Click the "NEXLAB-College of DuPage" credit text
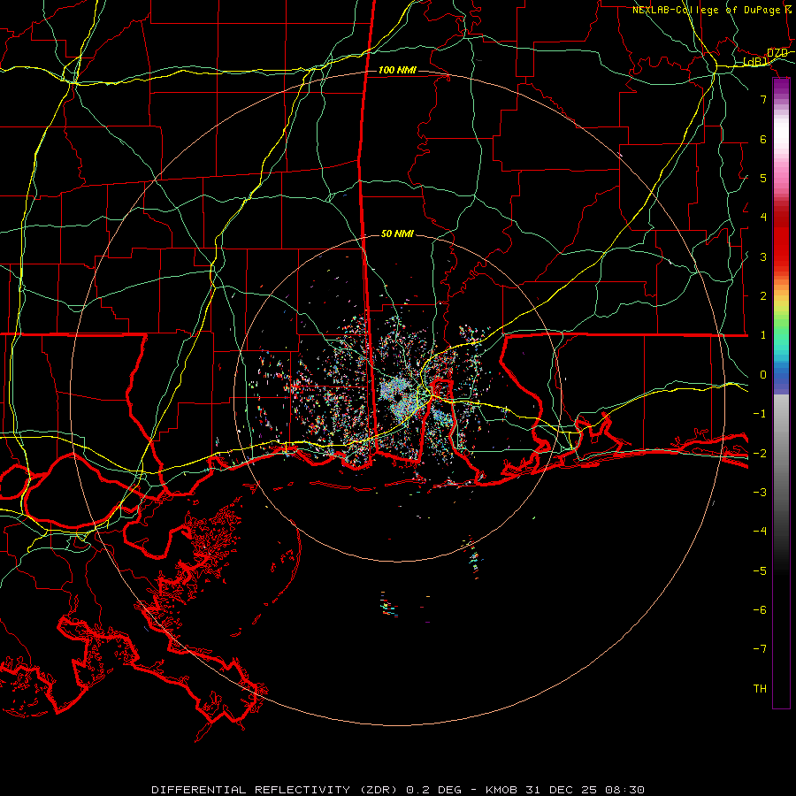This screenshot has width=796, height=796. click(x=706, y=10)
